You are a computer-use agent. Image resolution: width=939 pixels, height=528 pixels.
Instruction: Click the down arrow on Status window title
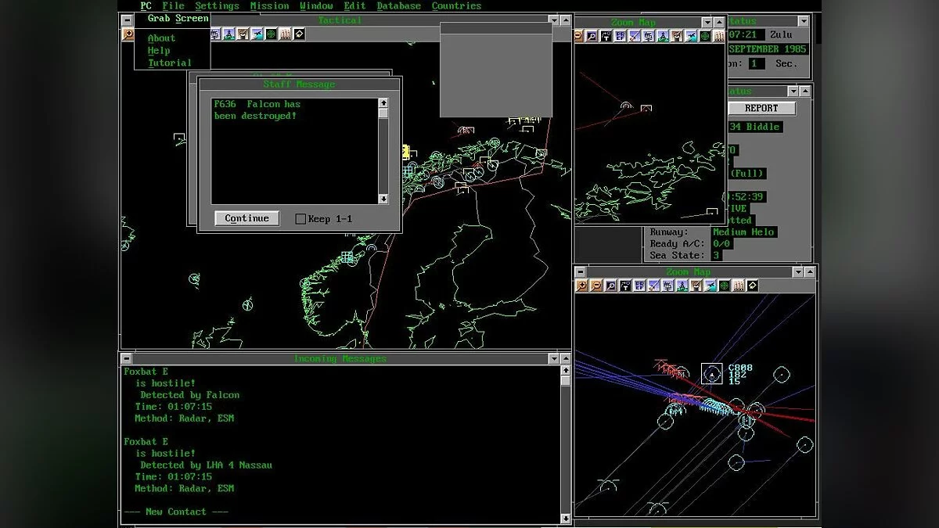[x=803, y=21]
